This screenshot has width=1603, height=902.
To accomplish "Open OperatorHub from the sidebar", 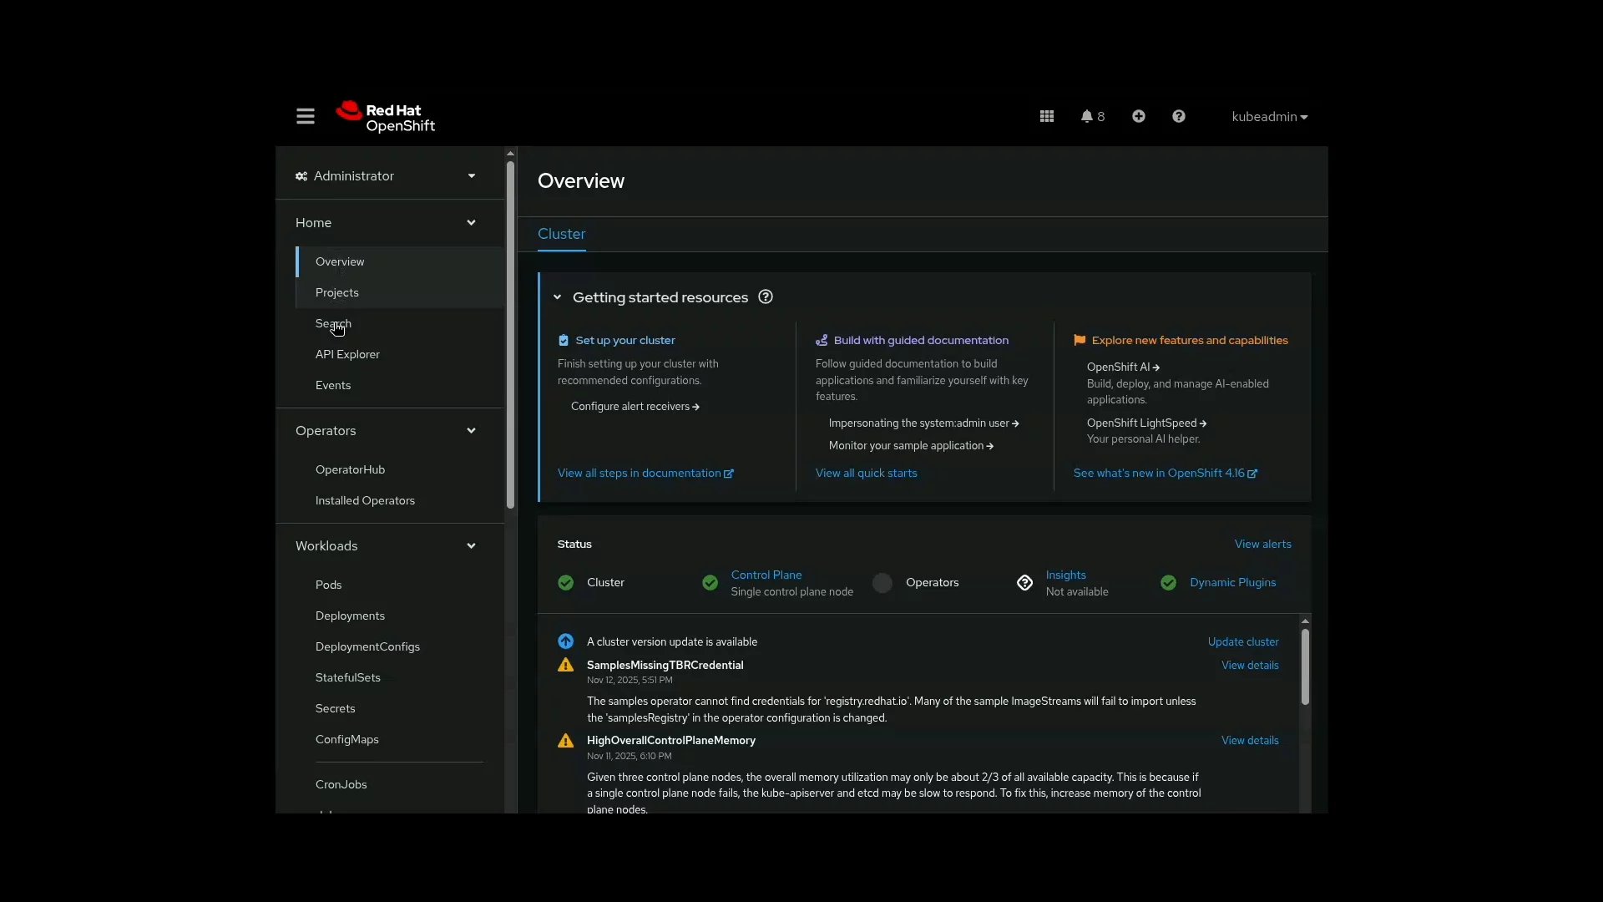I will [351, 469].
